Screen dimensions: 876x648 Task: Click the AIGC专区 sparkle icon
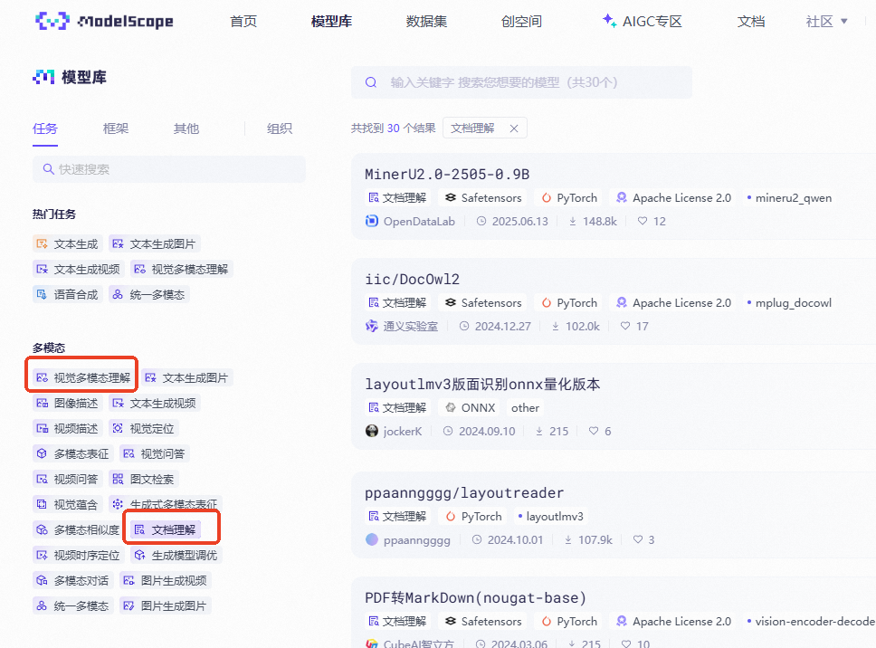coord(609,21)
